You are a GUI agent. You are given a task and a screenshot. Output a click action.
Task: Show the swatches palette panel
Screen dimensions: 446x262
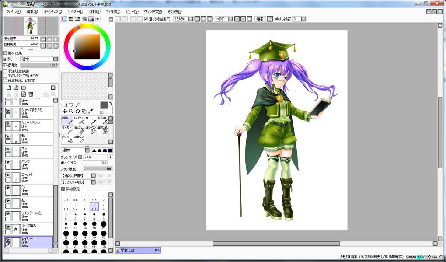[91, 19]
